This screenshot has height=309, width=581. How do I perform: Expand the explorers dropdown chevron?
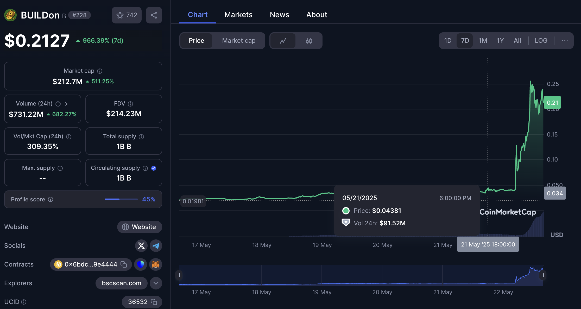[156, 283]
